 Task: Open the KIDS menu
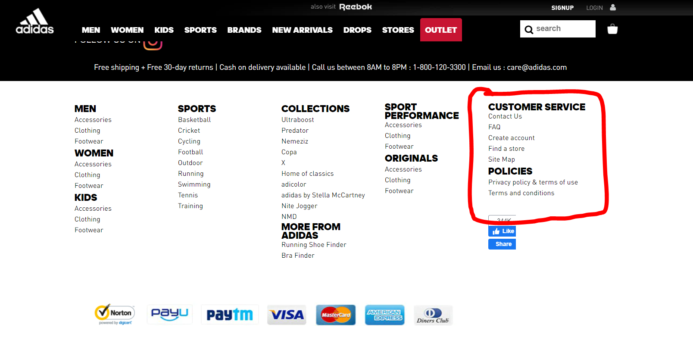pyautogui.click(x=164, y=30)
